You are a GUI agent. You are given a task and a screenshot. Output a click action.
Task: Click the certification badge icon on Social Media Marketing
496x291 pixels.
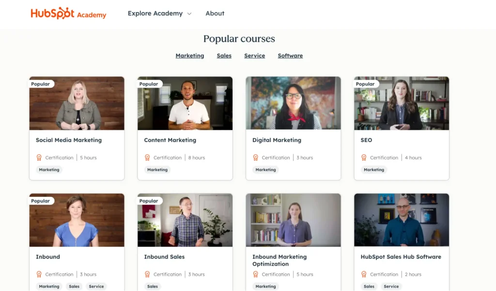(39, 157)
